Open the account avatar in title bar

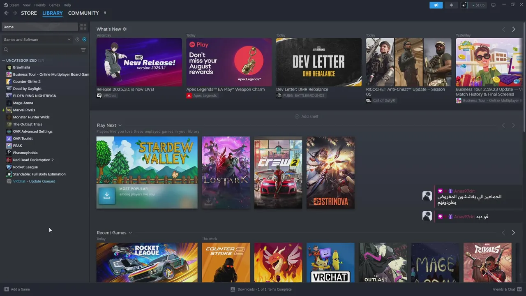(464, 5)
